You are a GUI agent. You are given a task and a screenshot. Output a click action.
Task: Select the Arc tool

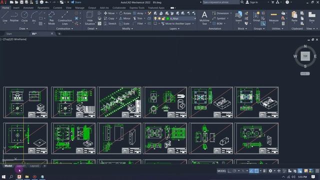(x=34, y=17)
